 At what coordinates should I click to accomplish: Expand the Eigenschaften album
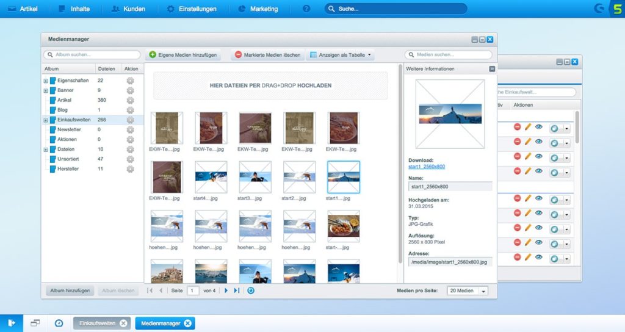click(x=46, y=81)
